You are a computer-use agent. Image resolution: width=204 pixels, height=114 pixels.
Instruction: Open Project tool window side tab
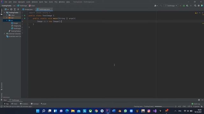1,12
